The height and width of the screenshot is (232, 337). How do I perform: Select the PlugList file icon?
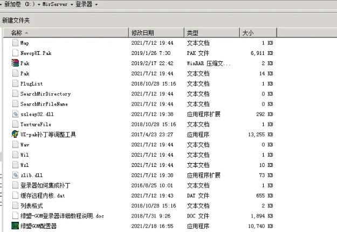15,83
